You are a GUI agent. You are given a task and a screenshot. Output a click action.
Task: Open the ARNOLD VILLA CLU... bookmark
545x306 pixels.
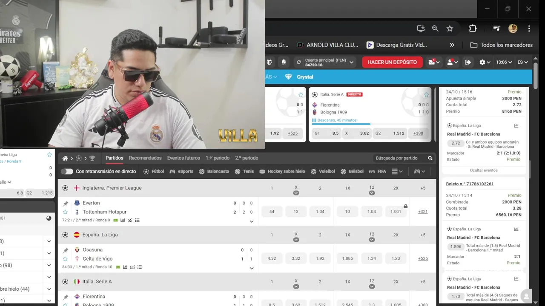point(327,45)
